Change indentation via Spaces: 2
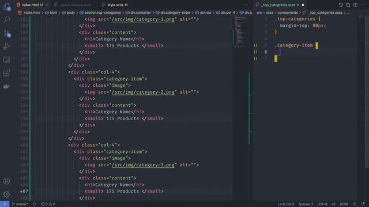The image size is (369, 207). [x=306, y=204]
